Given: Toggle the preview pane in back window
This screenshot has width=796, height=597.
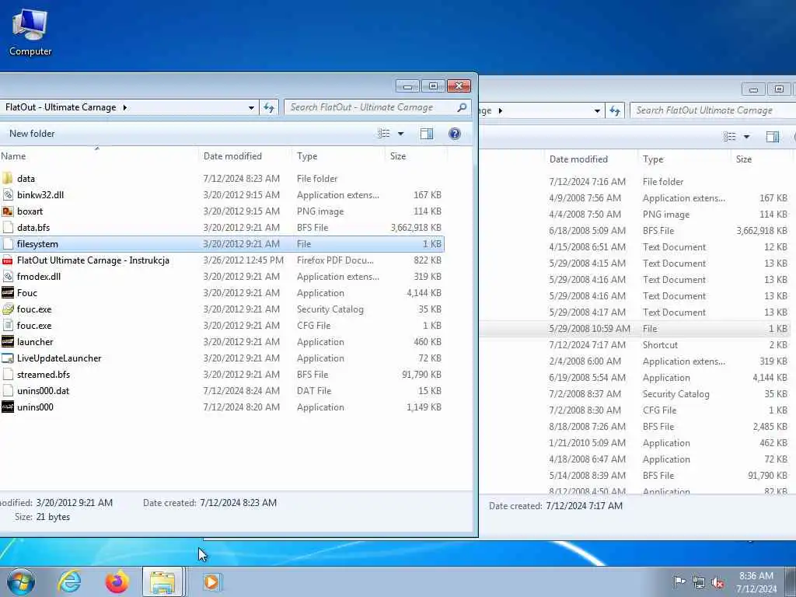Looking at the screenshot, I should coord(772,137).
